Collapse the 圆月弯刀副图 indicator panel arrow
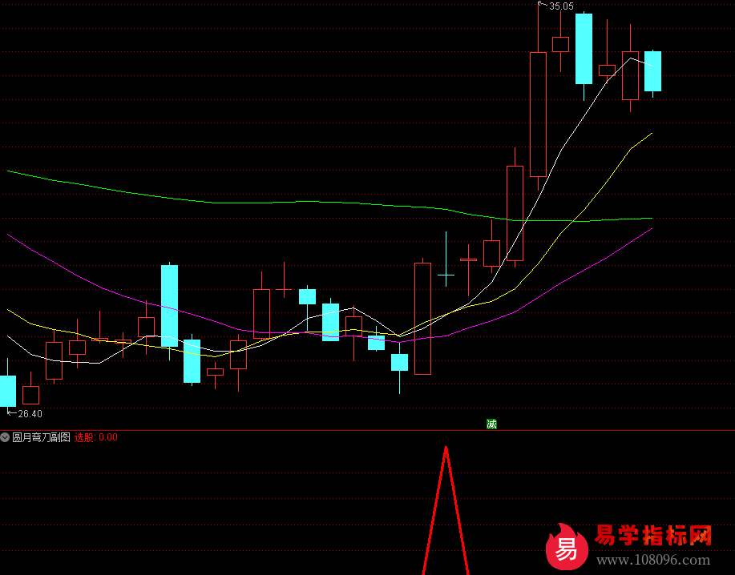 coord(6,437)
